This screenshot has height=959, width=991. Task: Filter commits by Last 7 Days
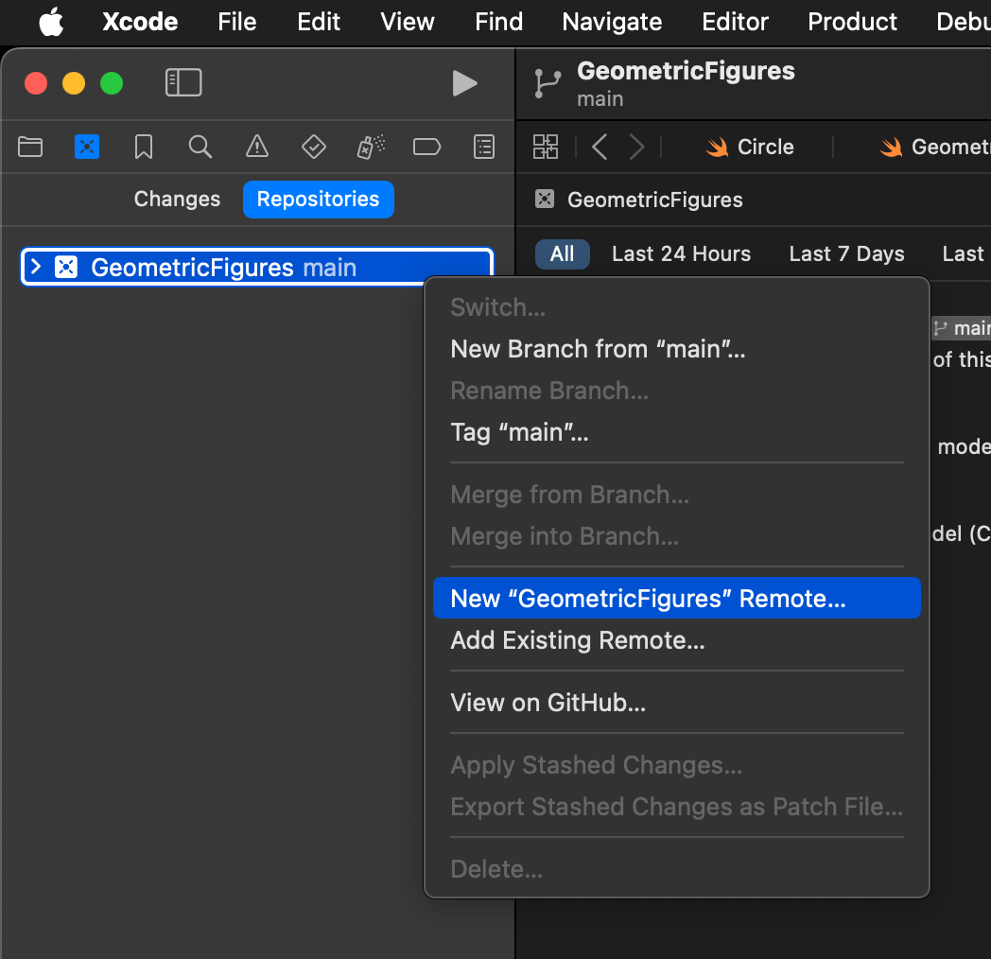click(846, 253)
